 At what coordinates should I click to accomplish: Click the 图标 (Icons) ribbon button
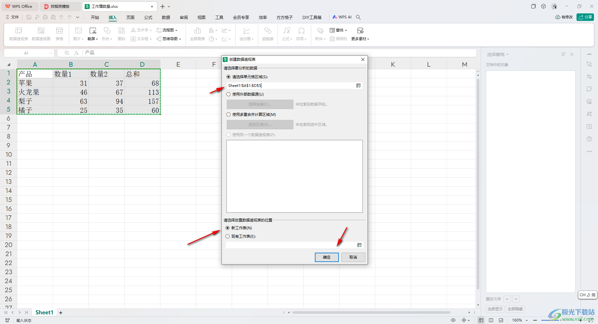click(x=121, y=34)
